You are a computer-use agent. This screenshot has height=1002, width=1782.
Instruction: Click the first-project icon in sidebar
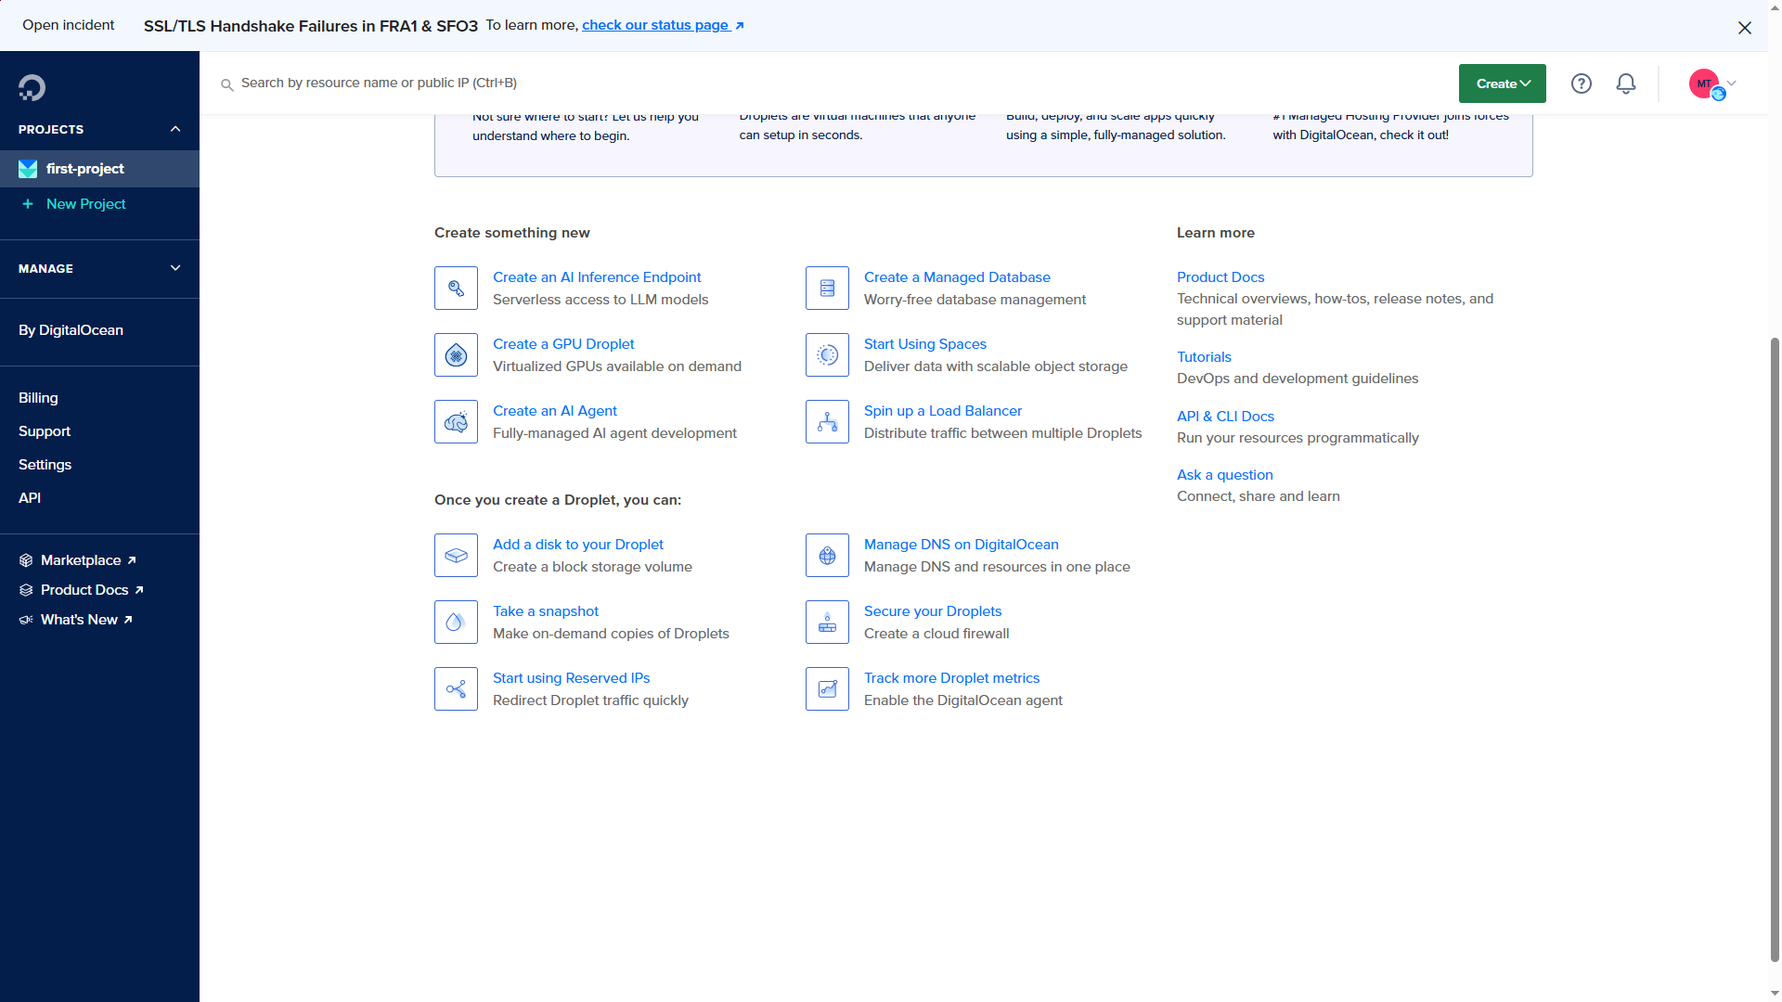click(x=28, y=169)
